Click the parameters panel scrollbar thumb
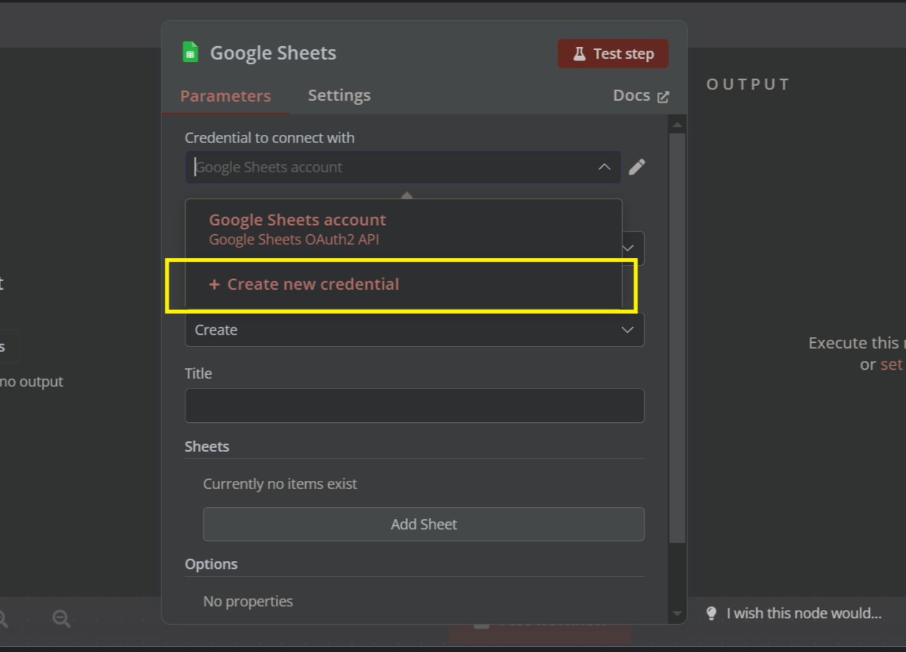 point(677,338)
